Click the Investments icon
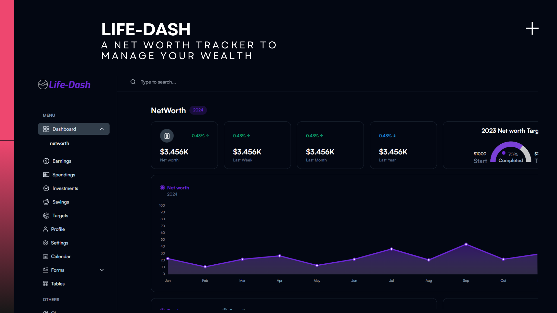Image resolution: width=557 pixels, height=313 pixels. coord(46,188)
